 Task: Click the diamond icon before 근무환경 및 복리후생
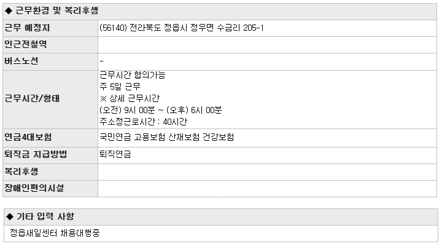coord(9,11)
